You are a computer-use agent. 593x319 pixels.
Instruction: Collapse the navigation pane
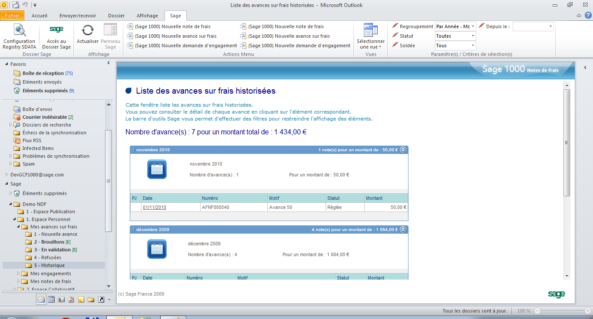108,63
